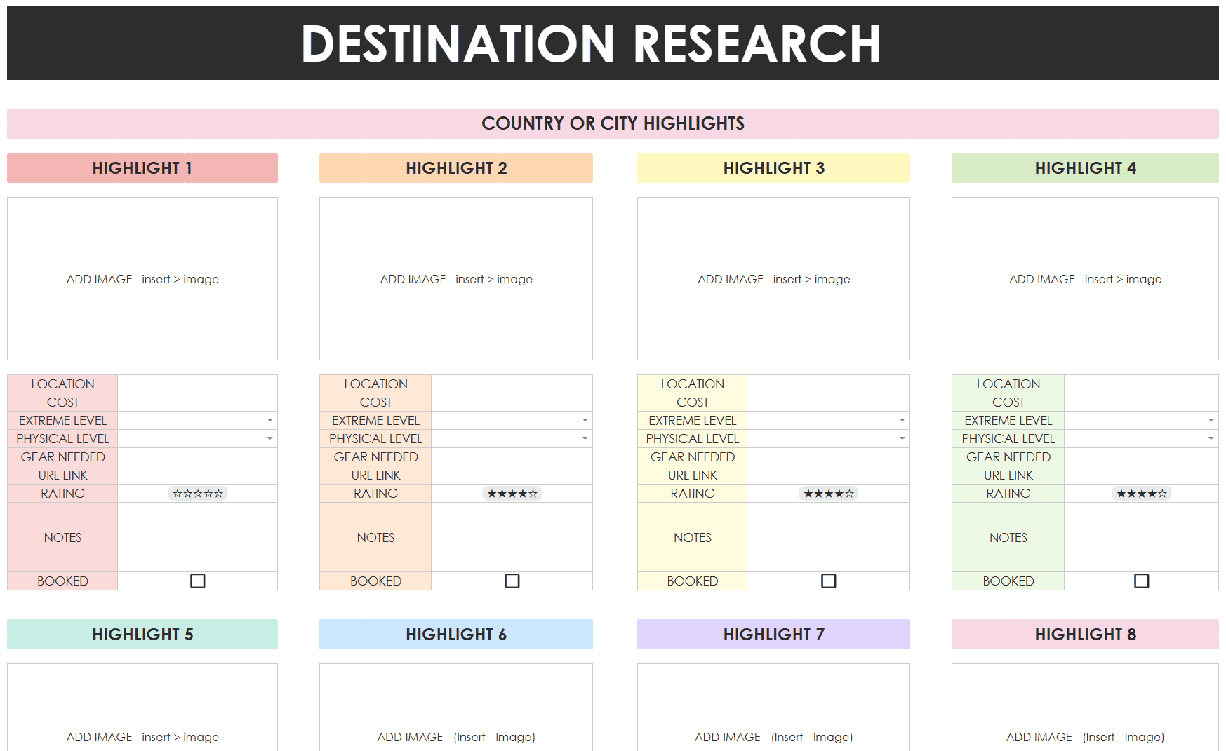Viewport: 1226px width, 751px height.
Task: Select the HIGHLIGHT 1 header cell
Action: (142, 168)
